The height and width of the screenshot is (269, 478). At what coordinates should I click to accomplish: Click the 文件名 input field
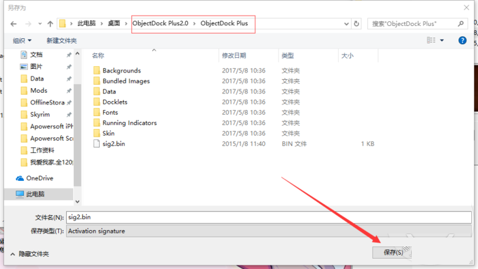point(269,217)
